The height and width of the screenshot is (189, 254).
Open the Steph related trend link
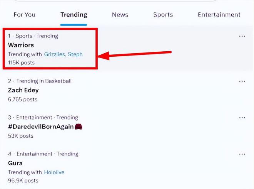(75, 54)
